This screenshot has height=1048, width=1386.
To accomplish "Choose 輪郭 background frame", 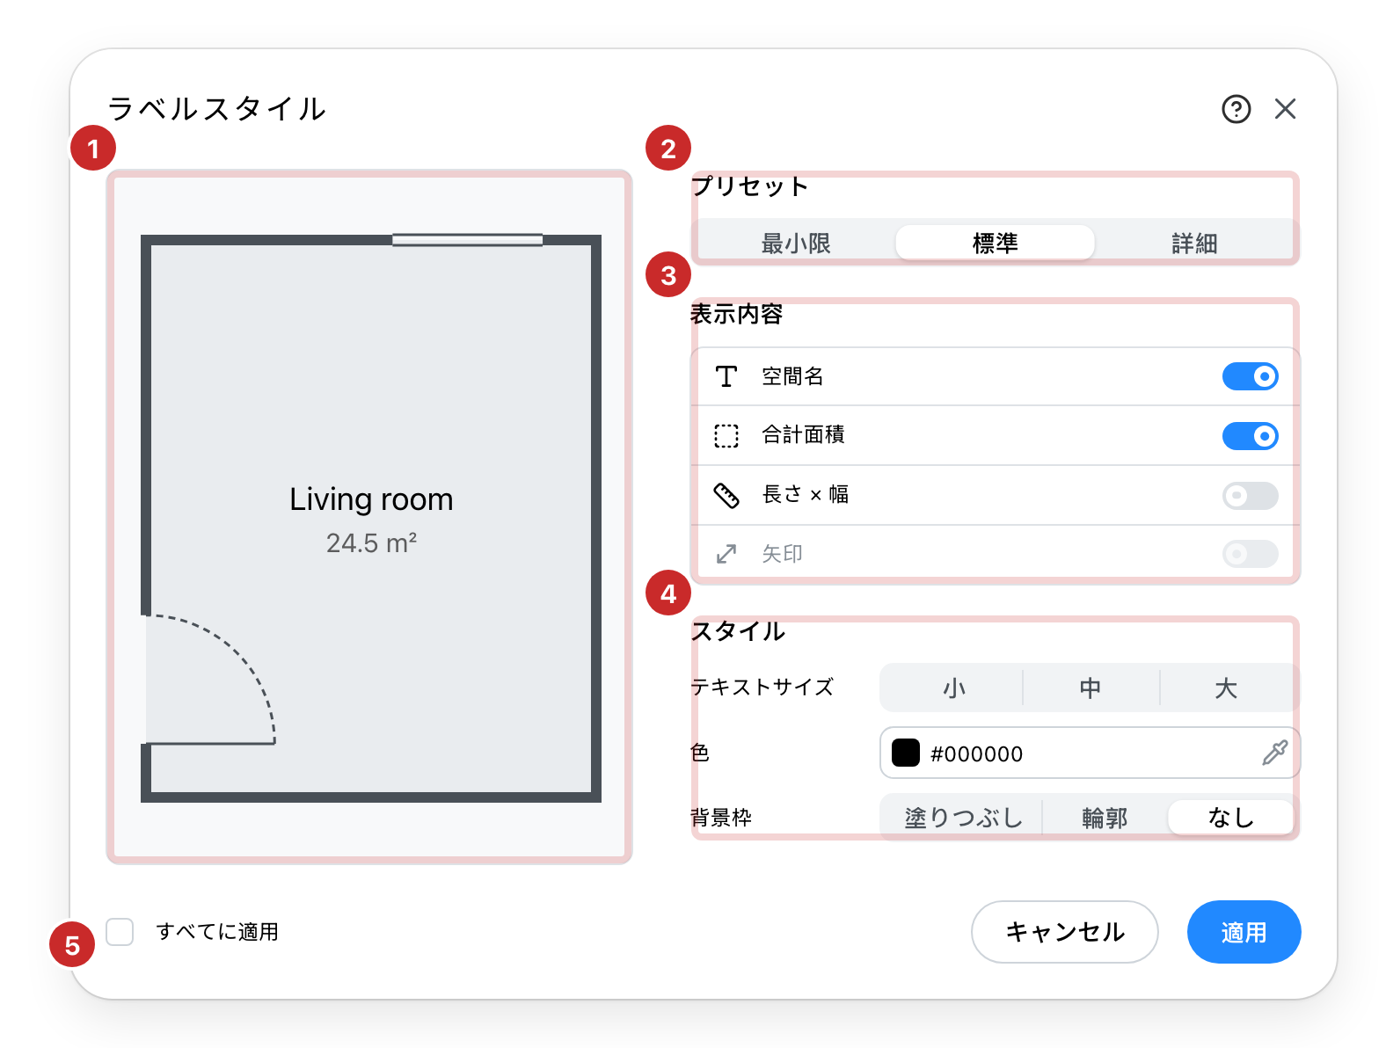I will [1105, 818].
